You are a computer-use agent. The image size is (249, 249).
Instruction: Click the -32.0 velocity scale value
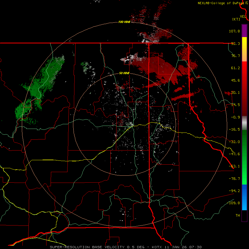pyautogui.click(x=234, y=142)
